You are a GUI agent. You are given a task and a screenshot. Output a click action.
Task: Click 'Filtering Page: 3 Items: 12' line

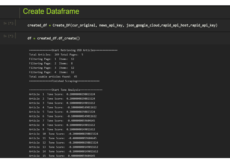52,68
